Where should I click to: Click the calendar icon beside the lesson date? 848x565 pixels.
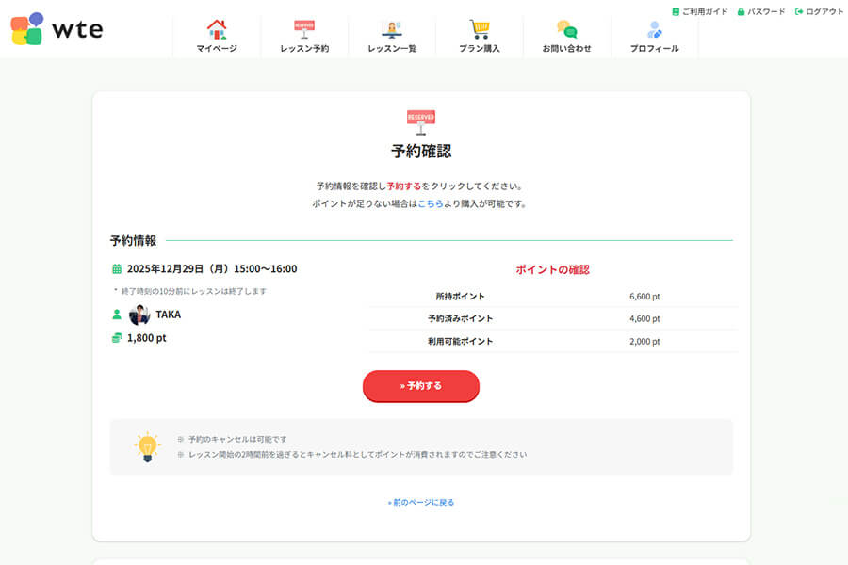click(116, 267)
